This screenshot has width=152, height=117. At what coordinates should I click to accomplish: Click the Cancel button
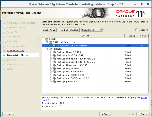point(144,114)
